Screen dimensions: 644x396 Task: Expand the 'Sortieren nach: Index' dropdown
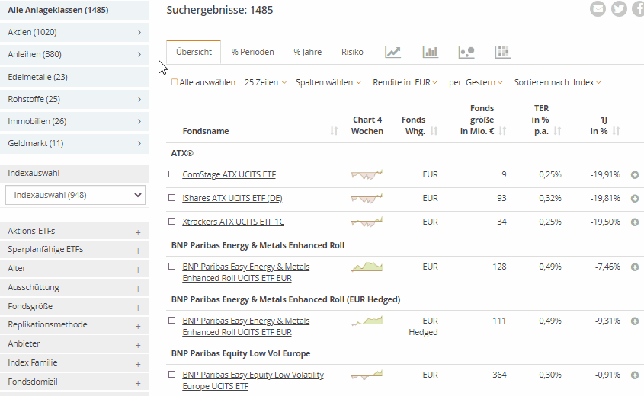557,82
